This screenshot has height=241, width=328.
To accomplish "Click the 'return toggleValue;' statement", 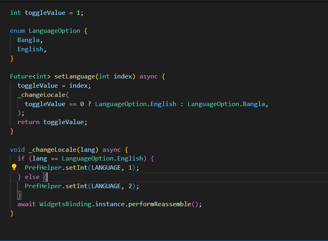I will (x=52, y=122).
